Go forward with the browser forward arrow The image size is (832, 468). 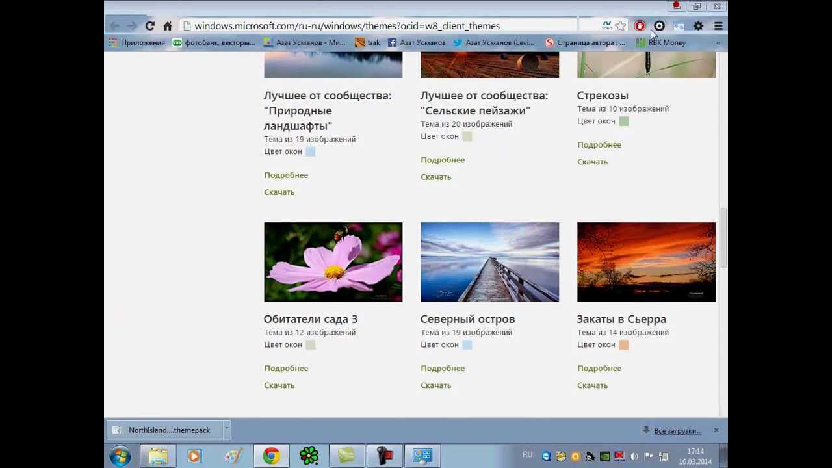tap(132, 26)
